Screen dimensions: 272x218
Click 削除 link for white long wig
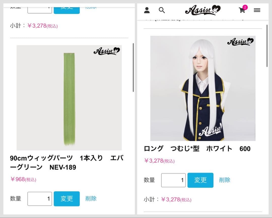[x=225, y=180]
